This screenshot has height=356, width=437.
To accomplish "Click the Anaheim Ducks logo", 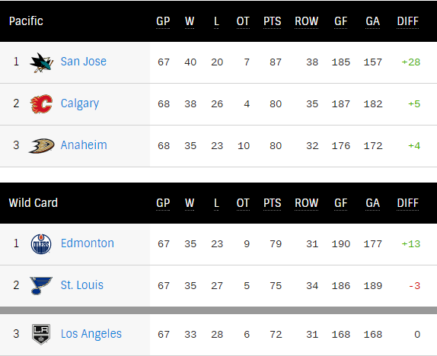I will pos(41,146).
